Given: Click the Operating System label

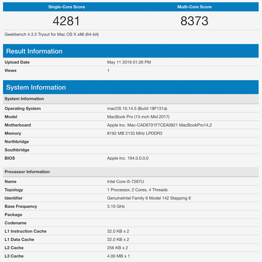Looking at the screenshot, I should [23, 109].
